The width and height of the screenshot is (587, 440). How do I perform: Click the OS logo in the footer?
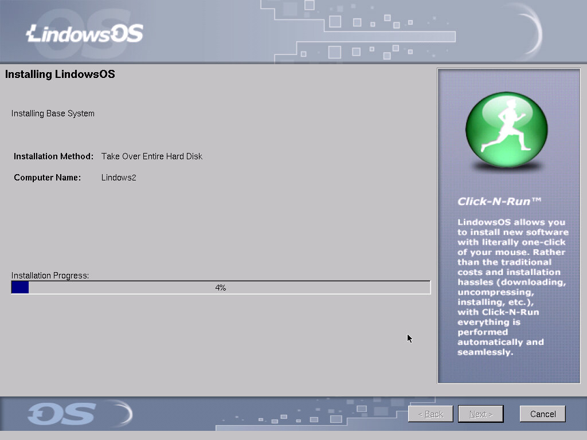pyautogui.click(x=62, y=414)
